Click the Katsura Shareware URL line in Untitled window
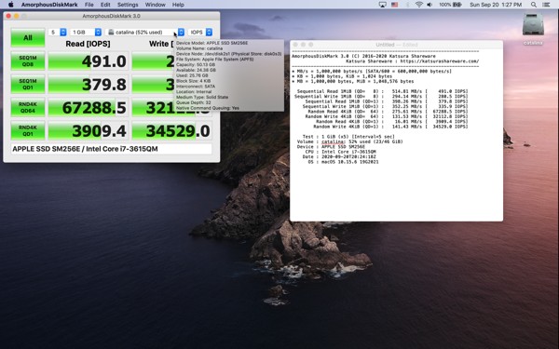 (413, 60)
